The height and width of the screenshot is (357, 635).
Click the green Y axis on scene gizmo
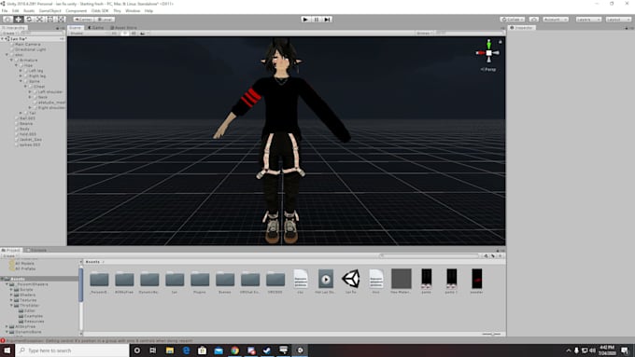coord(488,44)
